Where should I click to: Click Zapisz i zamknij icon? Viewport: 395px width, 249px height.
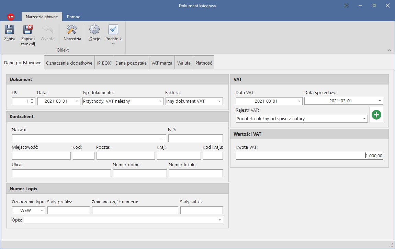(x=28, y=30)
